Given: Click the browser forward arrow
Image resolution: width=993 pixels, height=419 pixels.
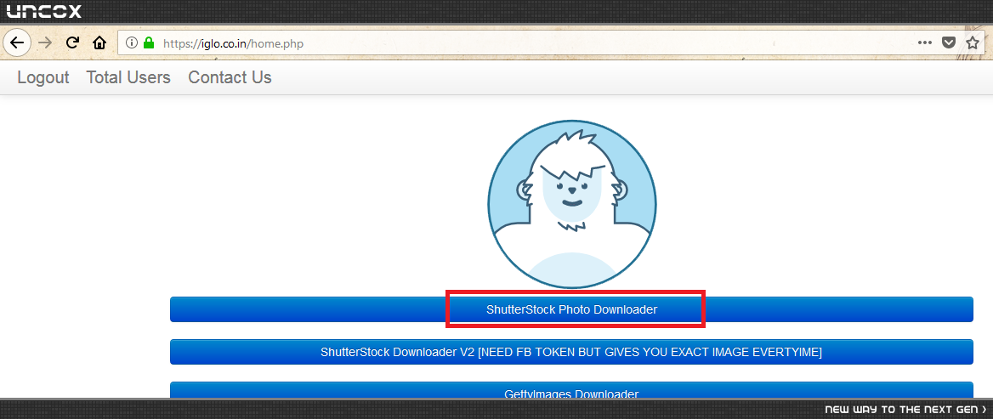Looking at the screenshot, I should click(45, 43).
